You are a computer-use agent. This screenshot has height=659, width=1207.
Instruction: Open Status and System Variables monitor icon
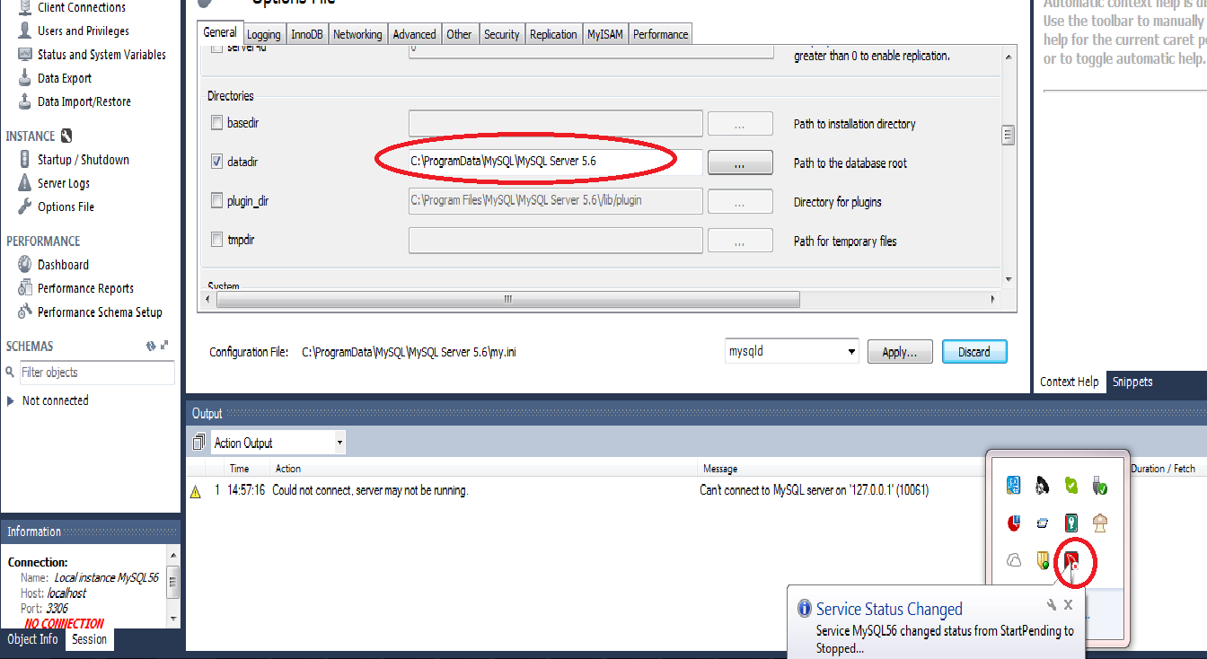click(25, 55)
